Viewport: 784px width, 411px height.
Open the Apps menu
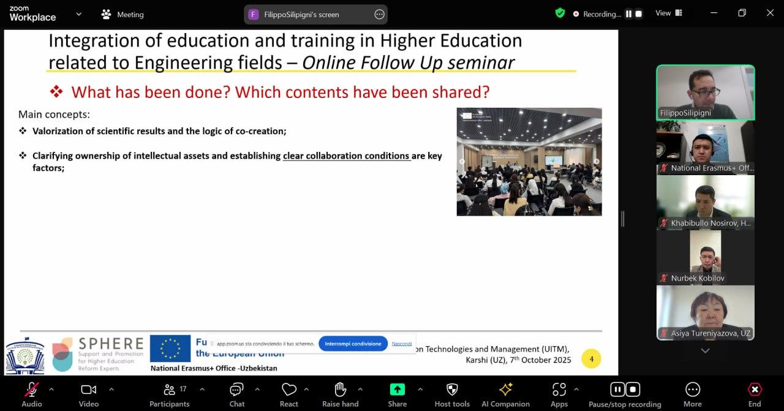coord(559,390)
